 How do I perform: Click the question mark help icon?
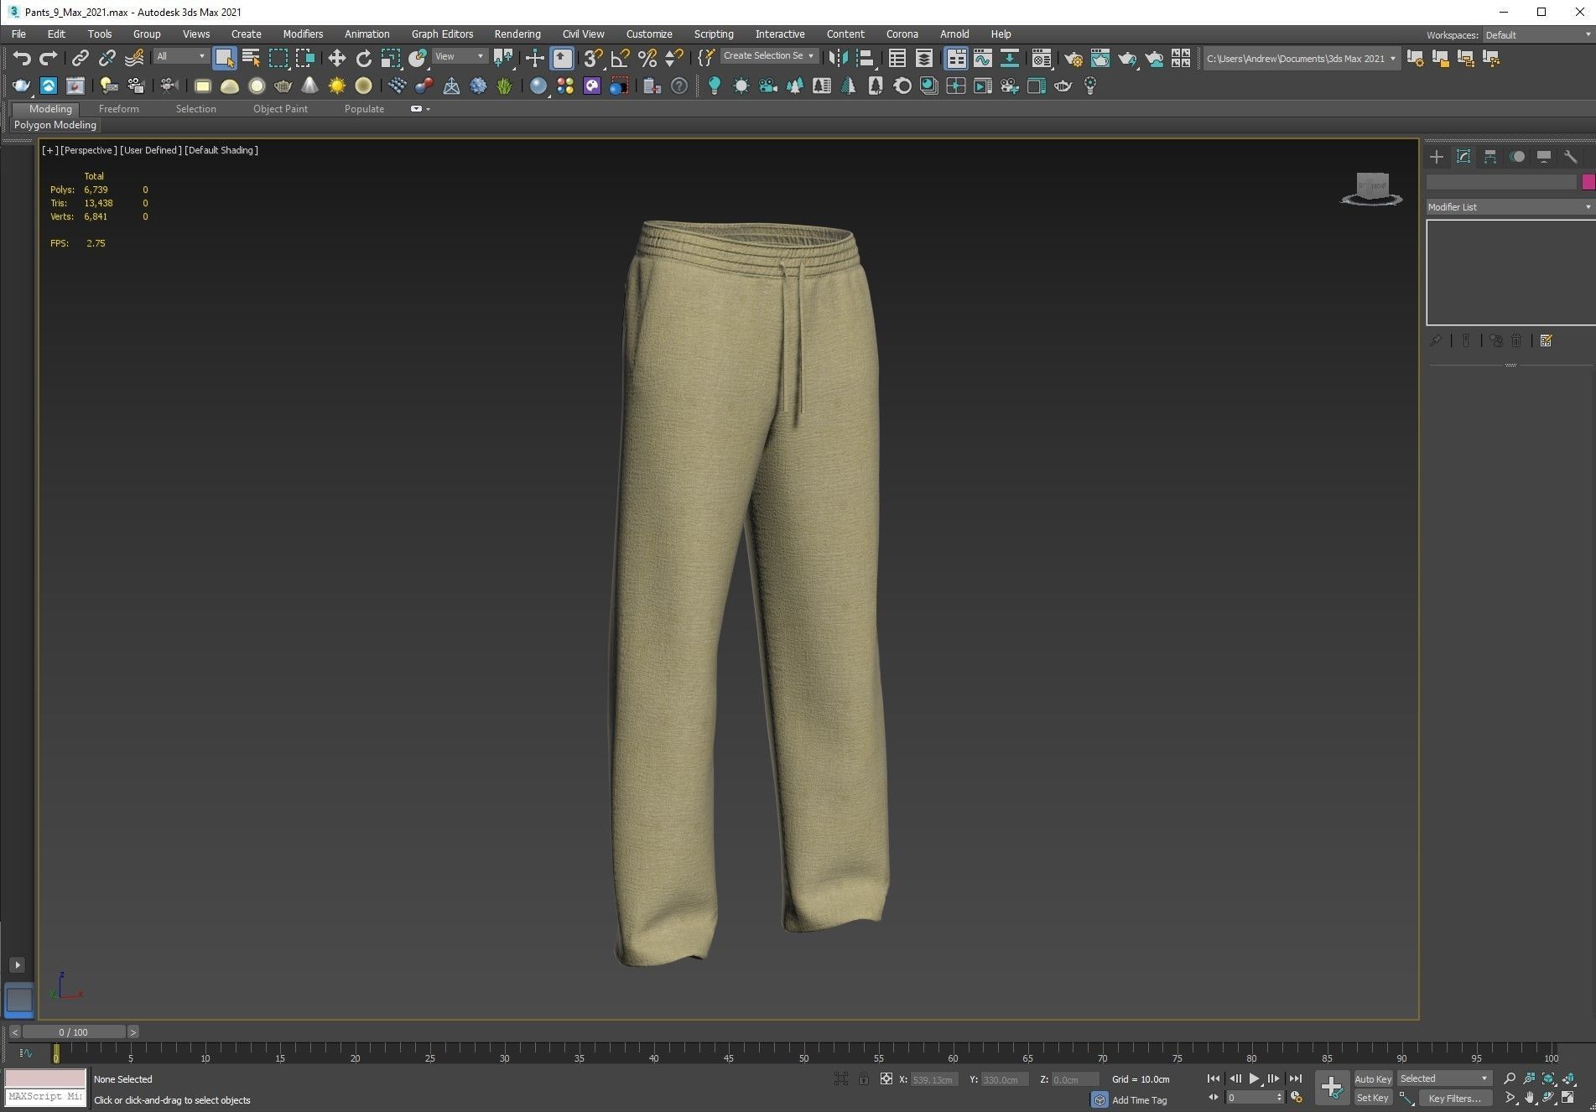tap(679, 86)
